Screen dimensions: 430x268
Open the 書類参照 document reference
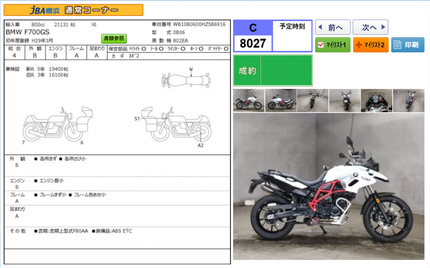[114, 38]
